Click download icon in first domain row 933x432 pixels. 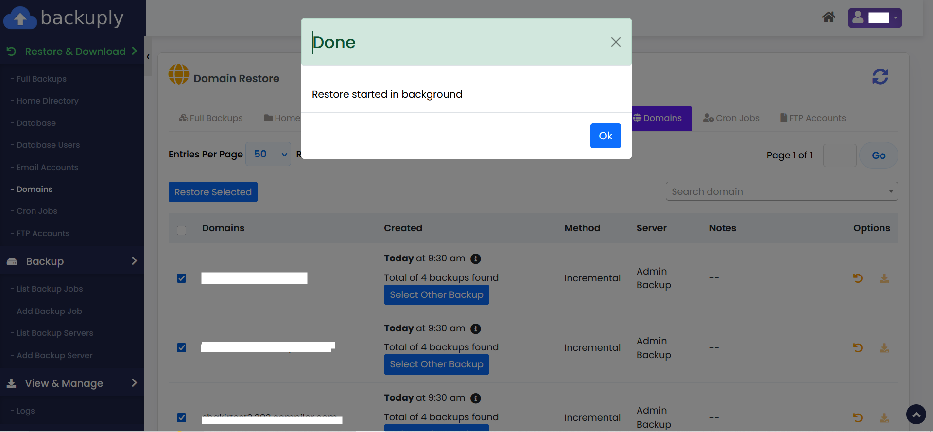(x=884, y=278)
